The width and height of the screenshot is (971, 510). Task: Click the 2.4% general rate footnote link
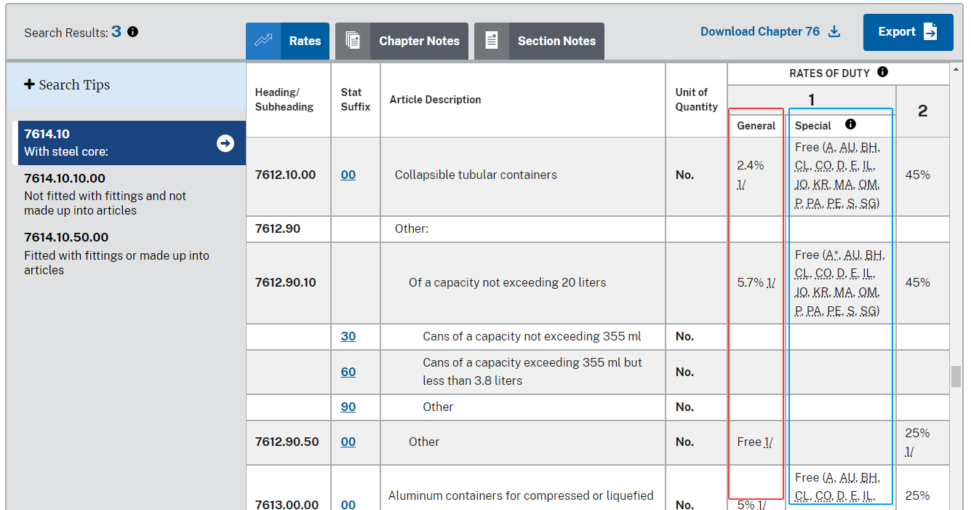[741, 185]
